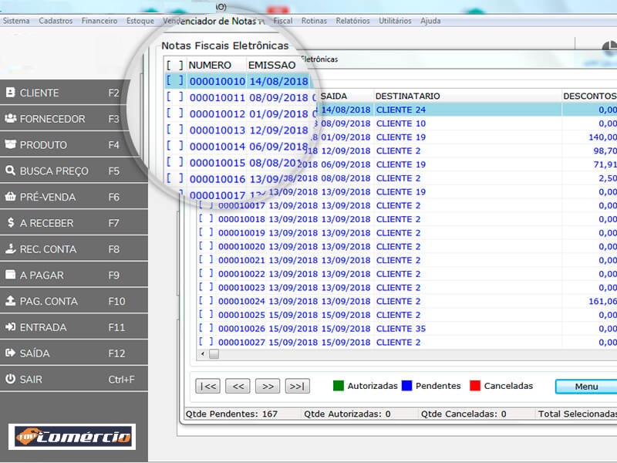Go to next page with >> button
This screenshot has height=463, width=617.
click(268, 387)
